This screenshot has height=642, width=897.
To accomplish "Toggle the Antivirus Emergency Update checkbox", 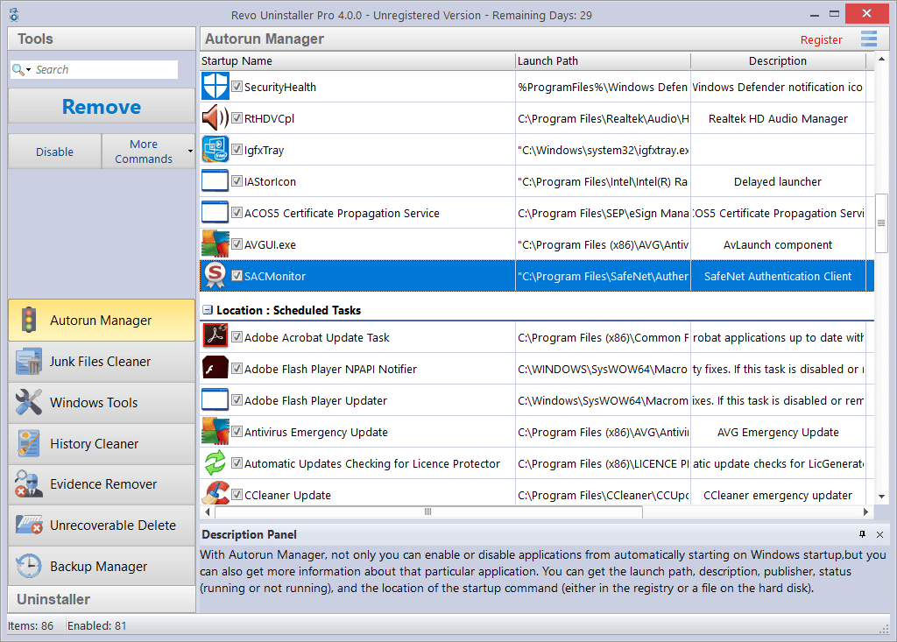I will click(x=237, y=432).
